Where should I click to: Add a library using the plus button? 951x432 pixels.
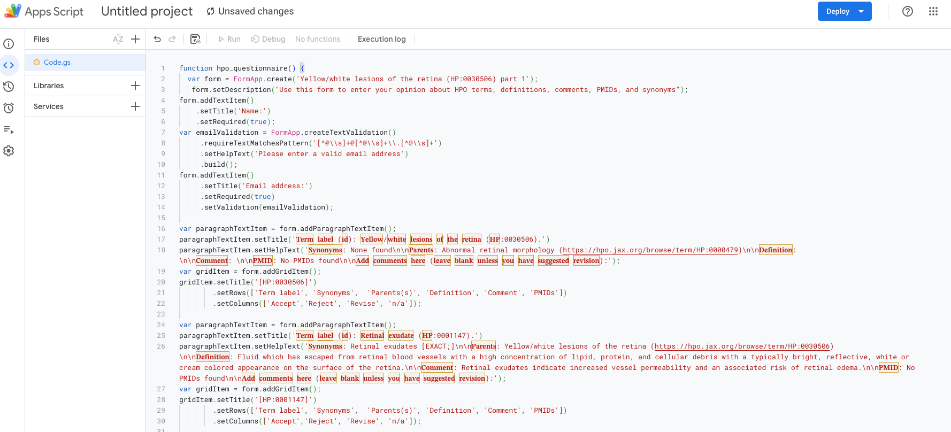tap(135, 86)
